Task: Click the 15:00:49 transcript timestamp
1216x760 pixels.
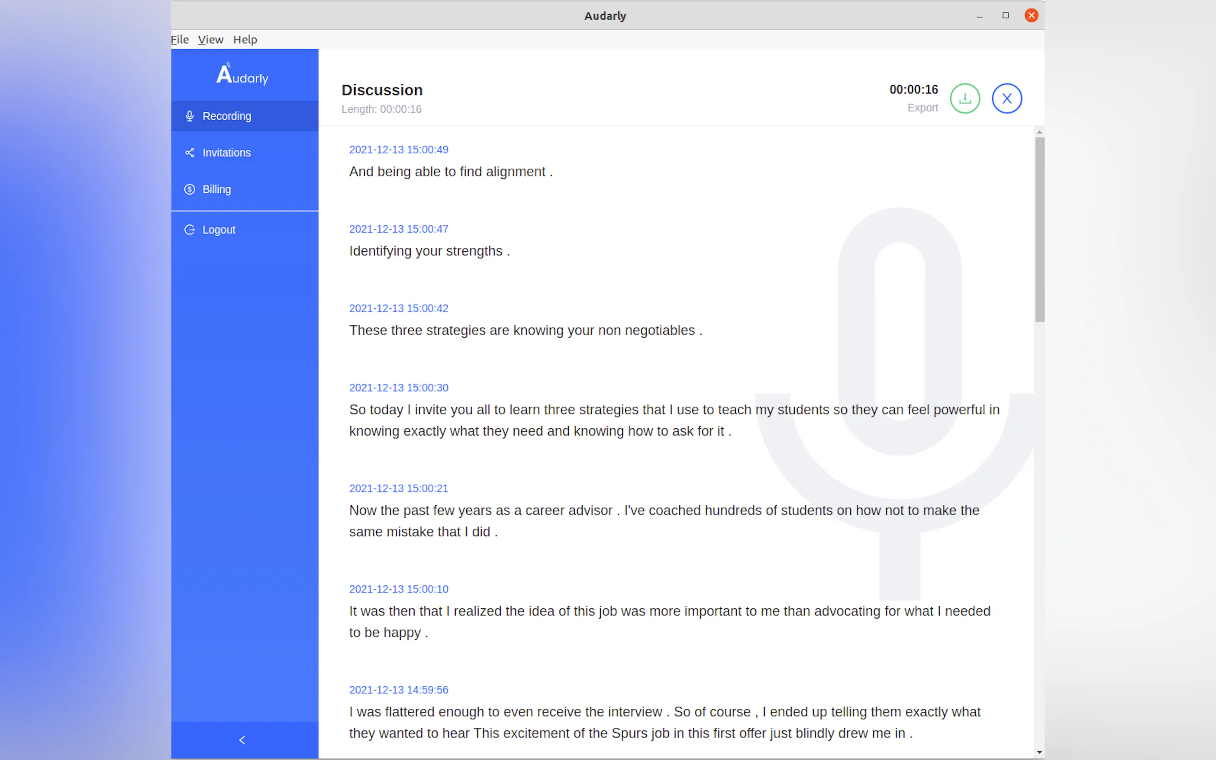Action: (399, 150)
